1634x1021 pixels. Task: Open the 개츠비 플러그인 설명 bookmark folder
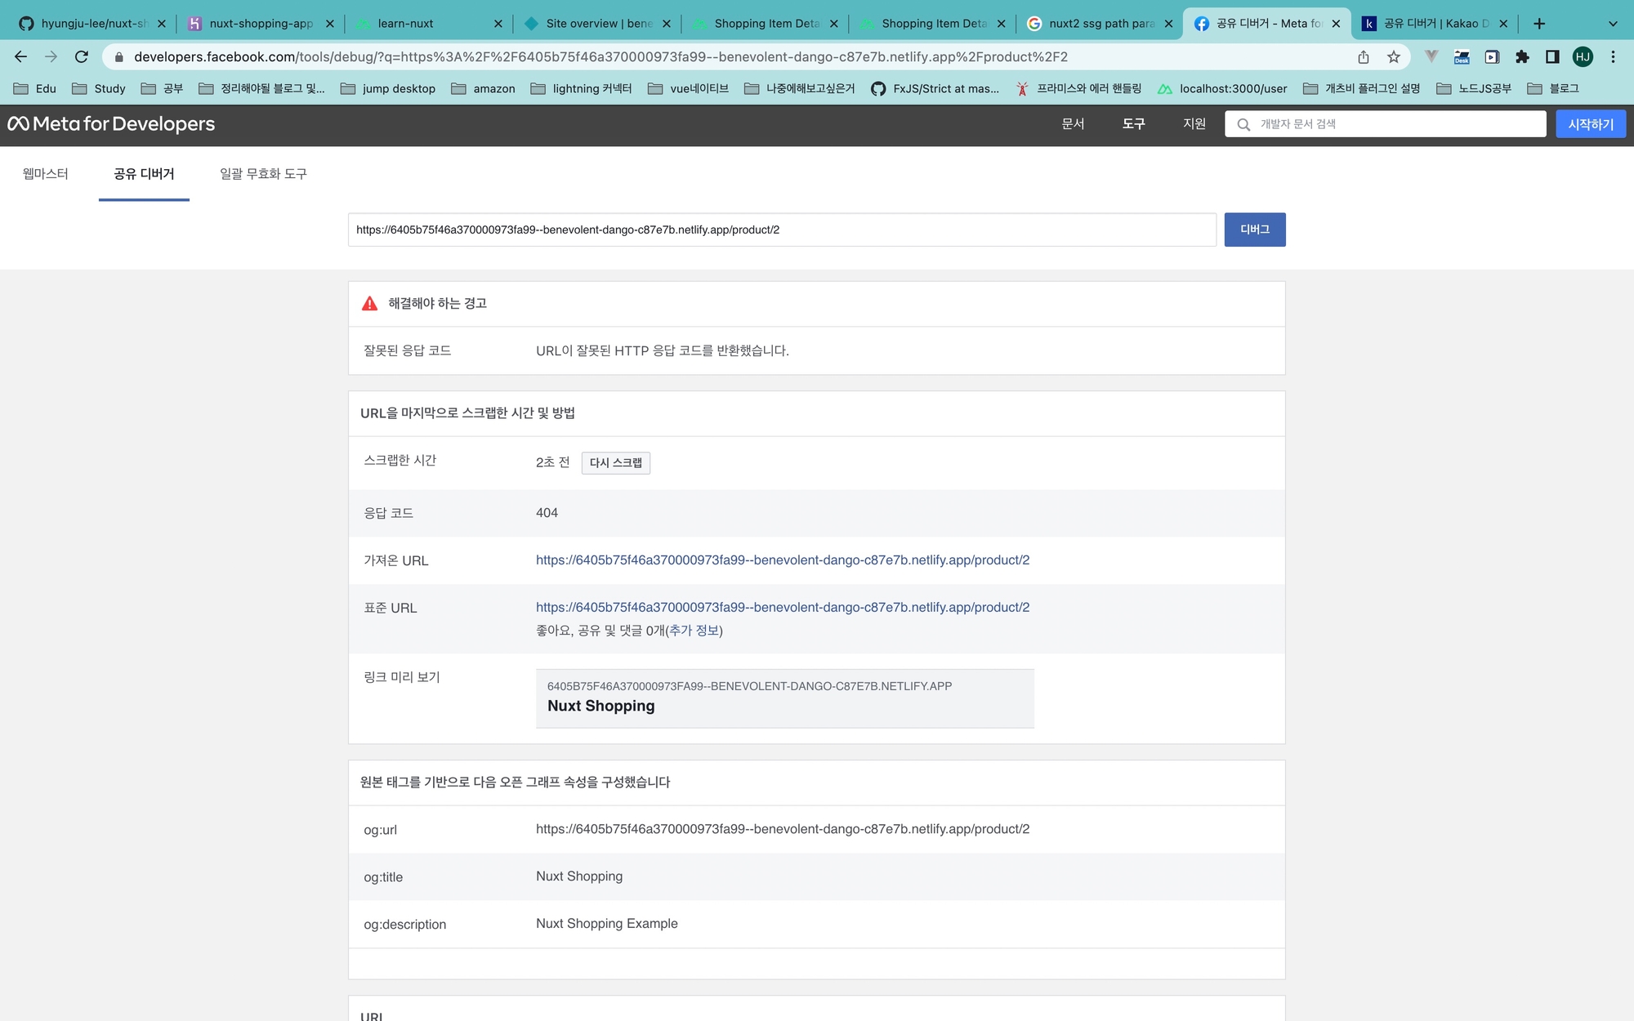coord(1361,88)
